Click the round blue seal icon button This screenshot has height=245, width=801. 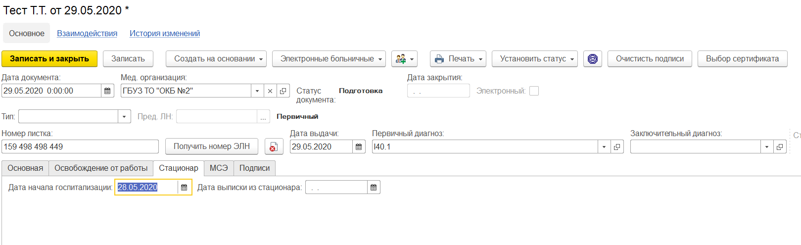[592, 59]
